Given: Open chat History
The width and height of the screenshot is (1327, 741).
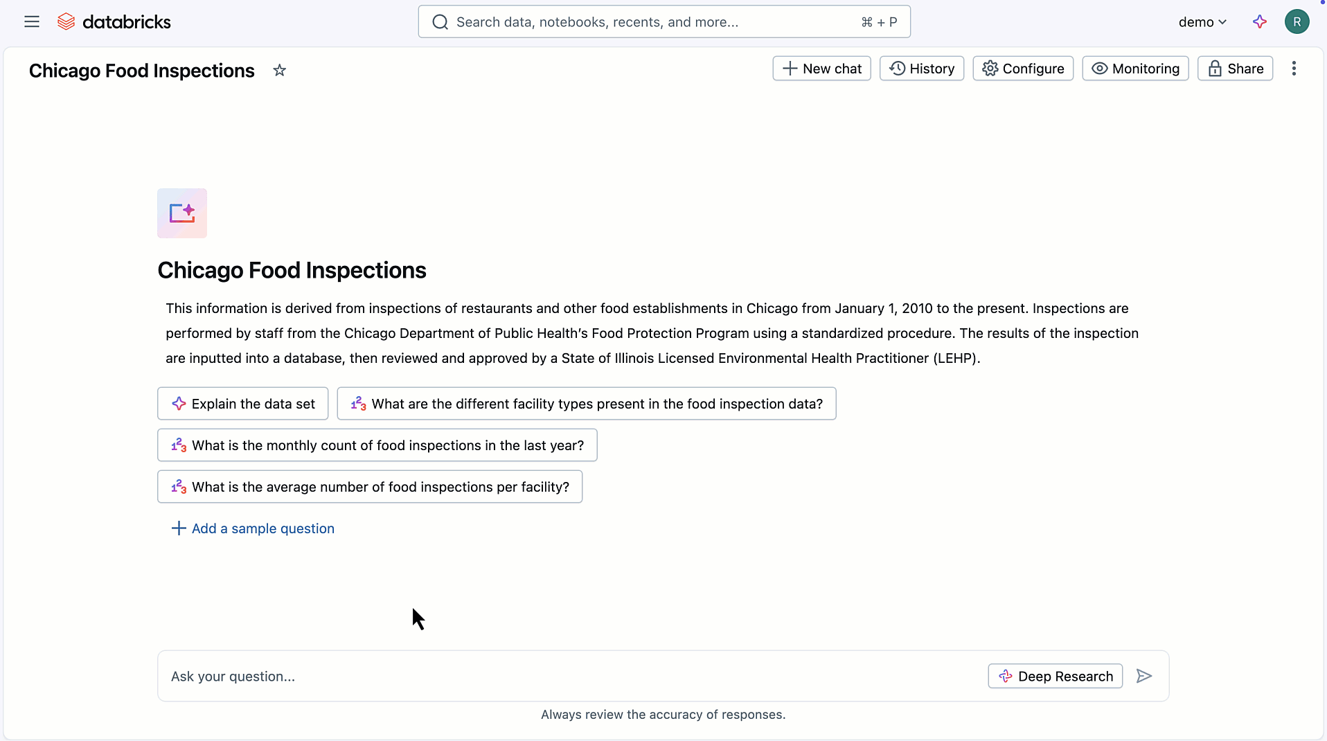Looking at the screenshot, I should [x=921, y=69].
